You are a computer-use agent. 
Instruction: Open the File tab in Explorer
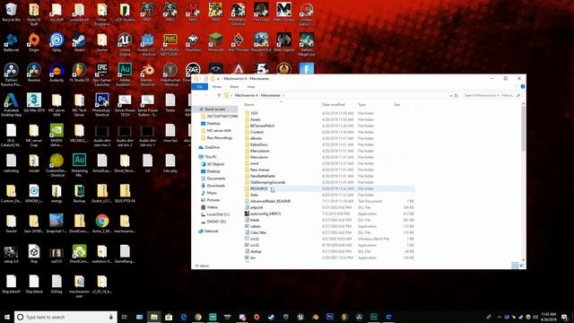(x=199, y=87)
